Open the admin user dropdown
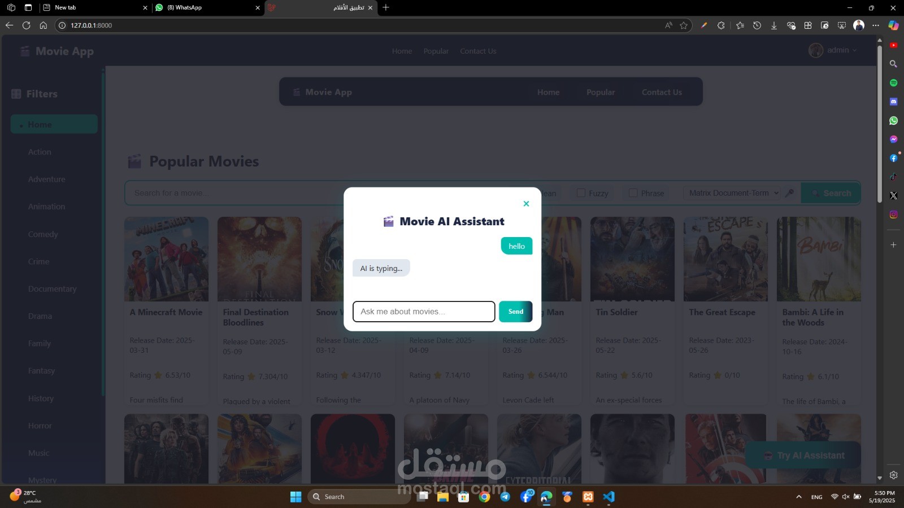This screenshot has width=904, height=508. tap(833, 50)
